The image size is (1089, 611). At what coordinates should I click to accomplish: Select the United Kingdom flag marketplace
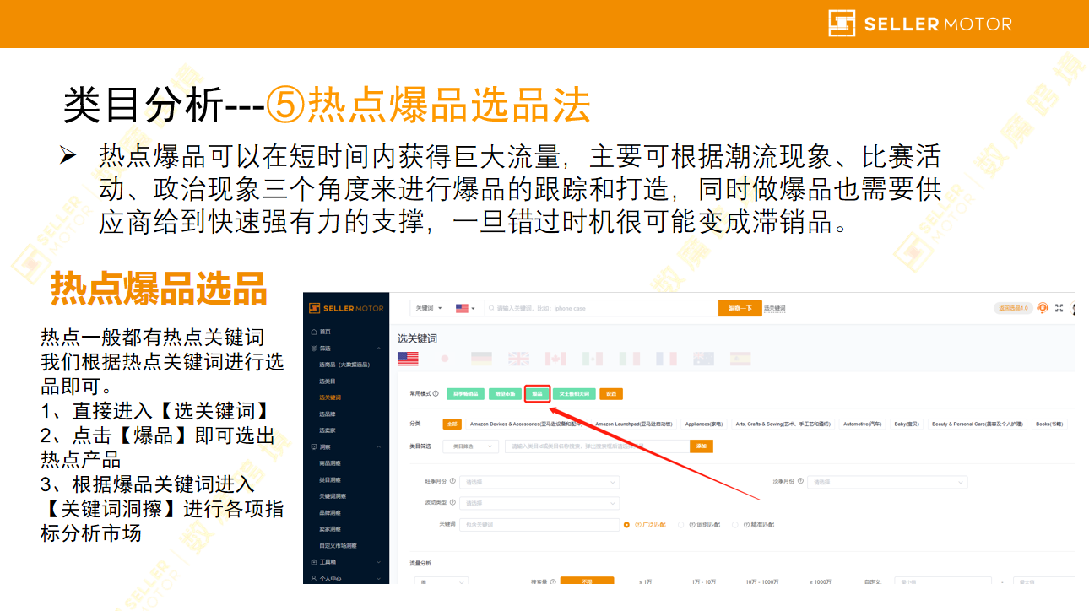tap(518, 359)
